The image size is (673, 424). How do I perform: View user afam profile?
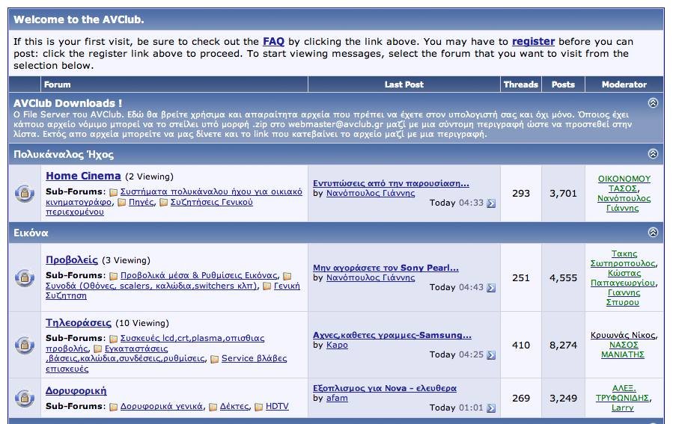click(x=337, y=399)
